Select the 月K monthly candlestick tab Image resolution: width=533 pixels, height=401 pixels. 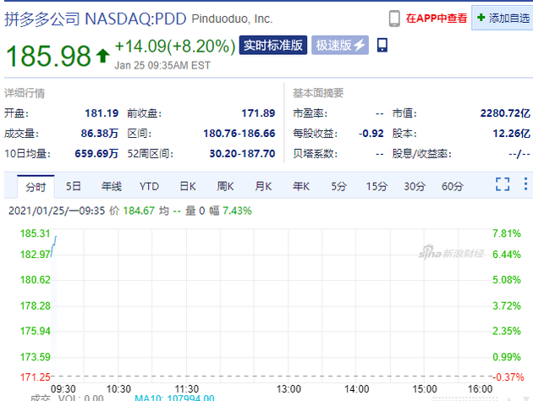[x=263, y=186]
